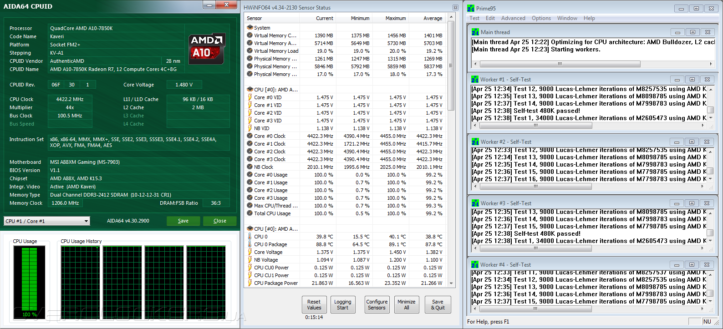The width and height of the screenshot is (723, 329).
Task: Click the HWiNFO64 sensor list scroll-up arrow
Action: pos(451,18)
